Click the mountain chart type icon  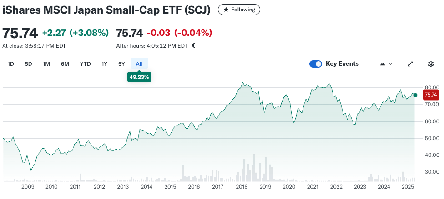coord(383,64)
